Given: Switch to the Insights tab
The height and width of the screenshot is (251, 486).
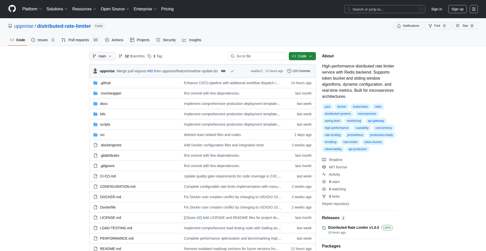Looking at the screenshot, I should pyautogui.click(x=192, y=40).
